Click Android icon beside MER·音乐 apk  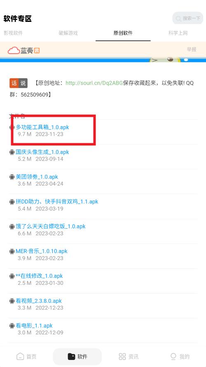click(x=12, y=251)
